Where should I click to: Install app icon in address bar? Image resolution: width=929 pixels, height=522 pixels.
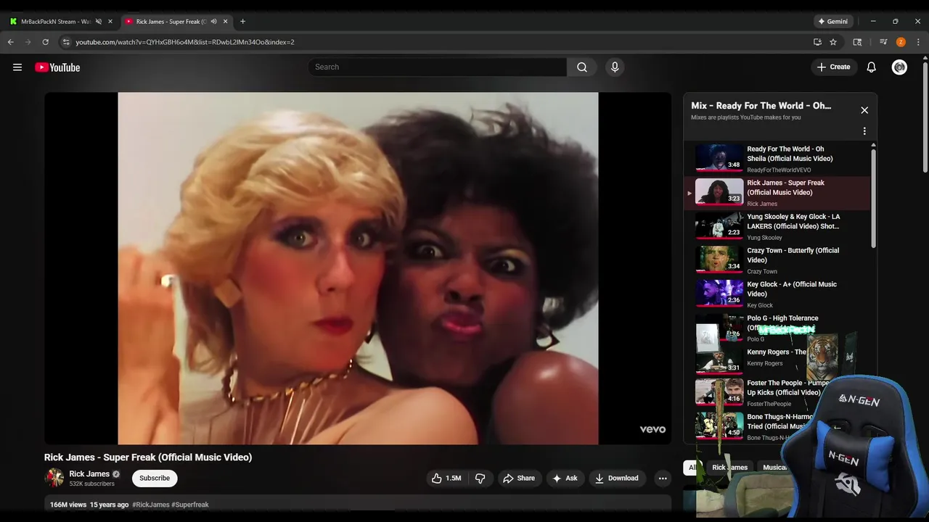point(817,42)
